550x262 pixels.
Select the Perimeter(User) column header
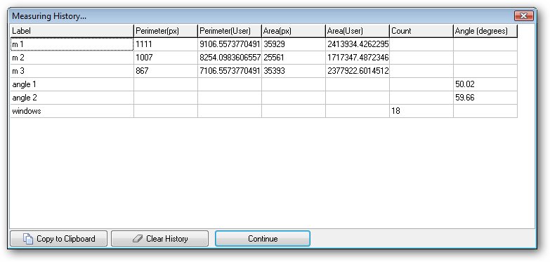click(230, 31)
